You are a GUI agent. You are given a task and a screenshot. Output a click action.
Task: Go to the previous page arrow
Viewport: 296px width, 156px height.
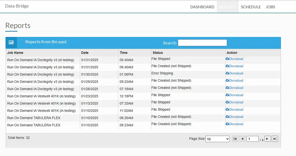[243, 139]
